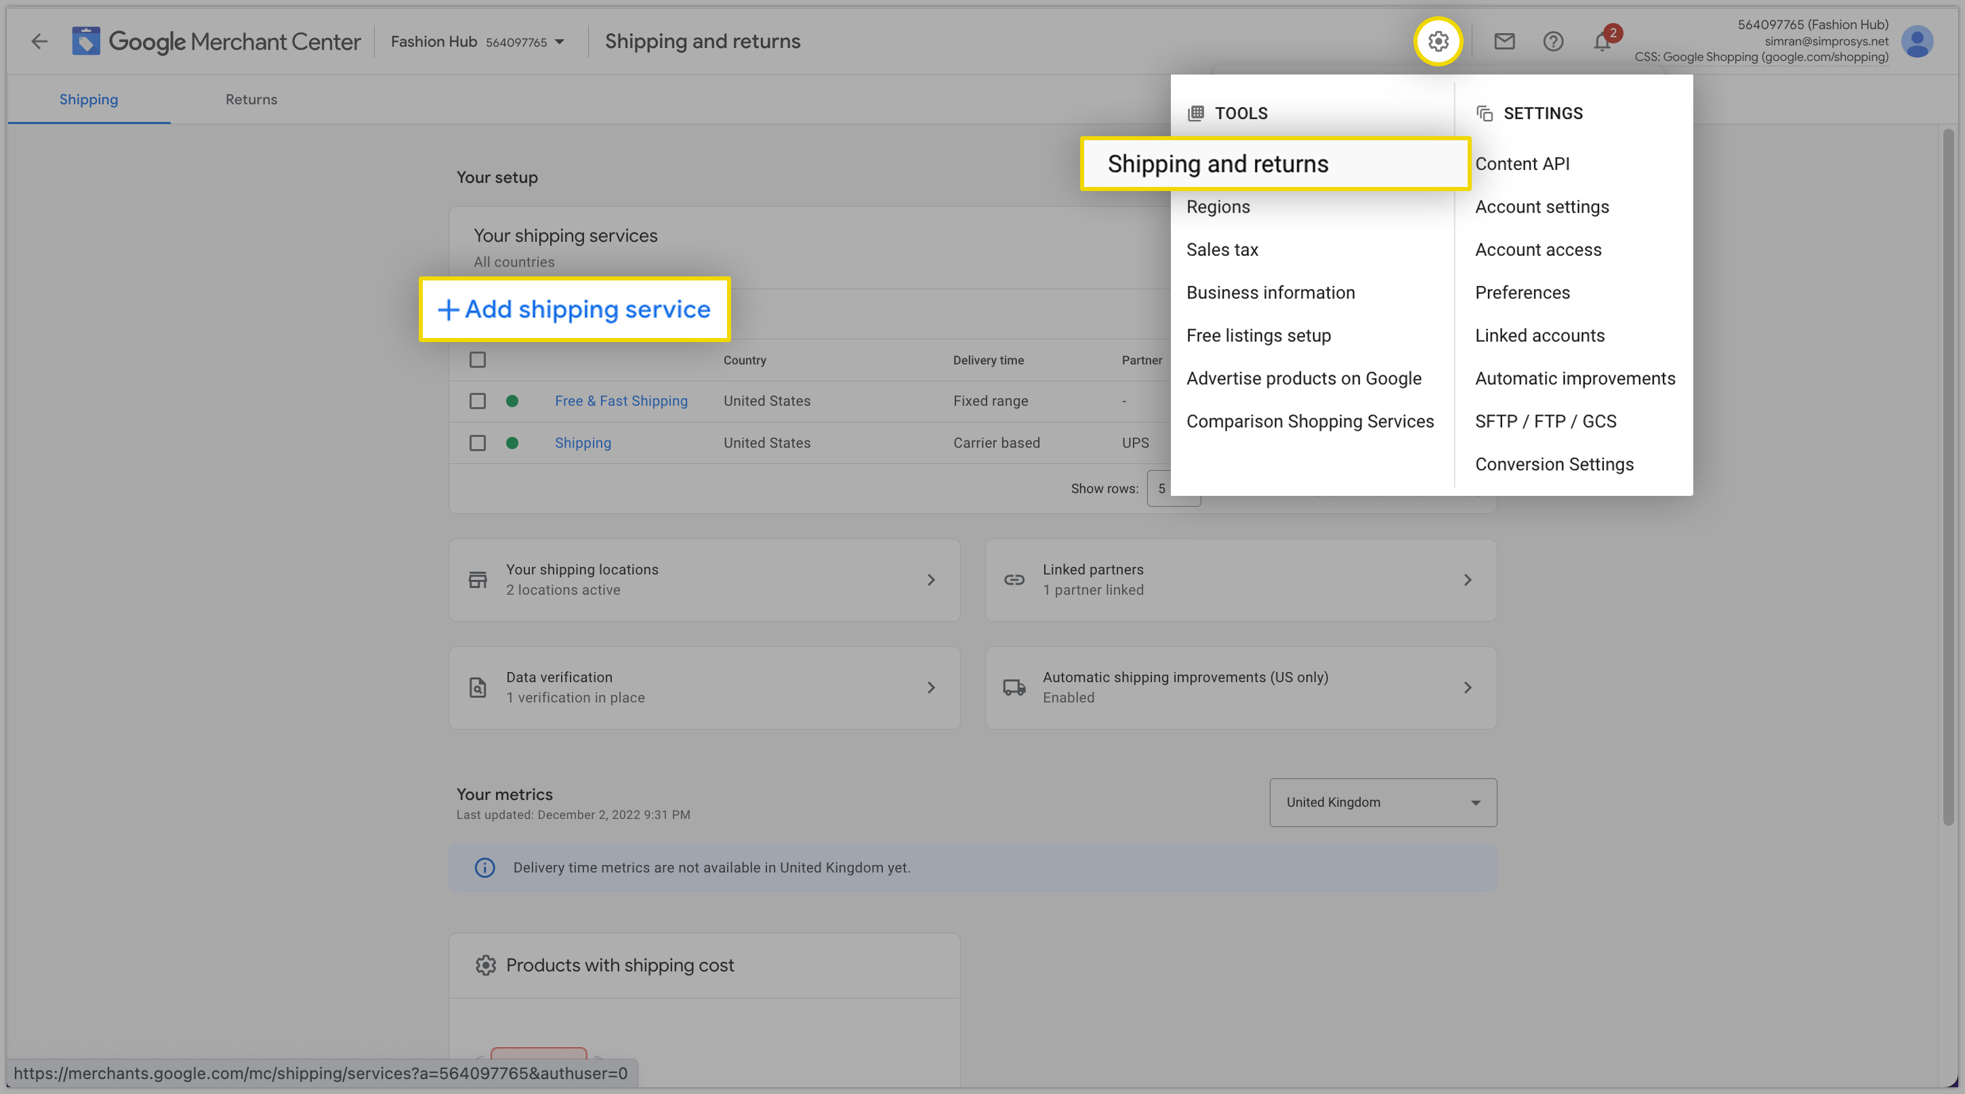Click the Tools grid icon
This screenshot has width=1965, height=1094.
(x=1195, y=113)
